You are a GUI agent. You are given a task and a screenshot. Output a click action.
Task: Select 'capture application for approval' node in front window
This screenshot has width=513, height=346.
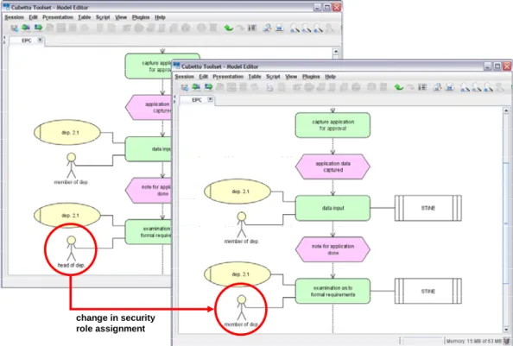pos(332,125)
